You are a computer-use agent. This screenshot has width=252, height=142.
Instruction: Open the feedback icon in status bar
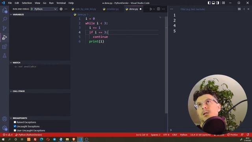[x=242, y=135]
